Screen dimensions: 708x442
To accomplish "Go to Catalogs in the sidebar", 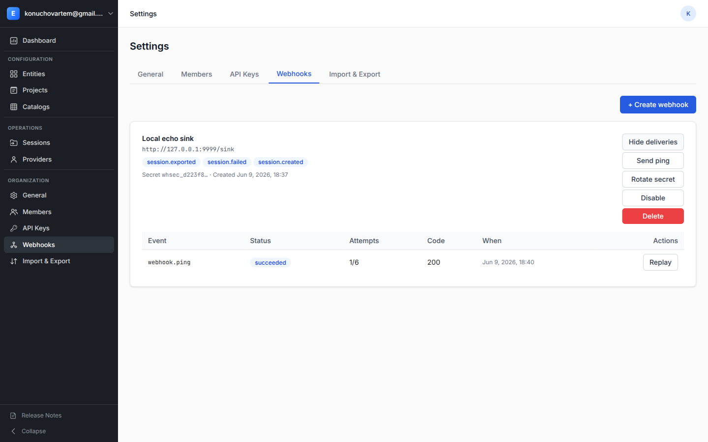I will point(59,107).
